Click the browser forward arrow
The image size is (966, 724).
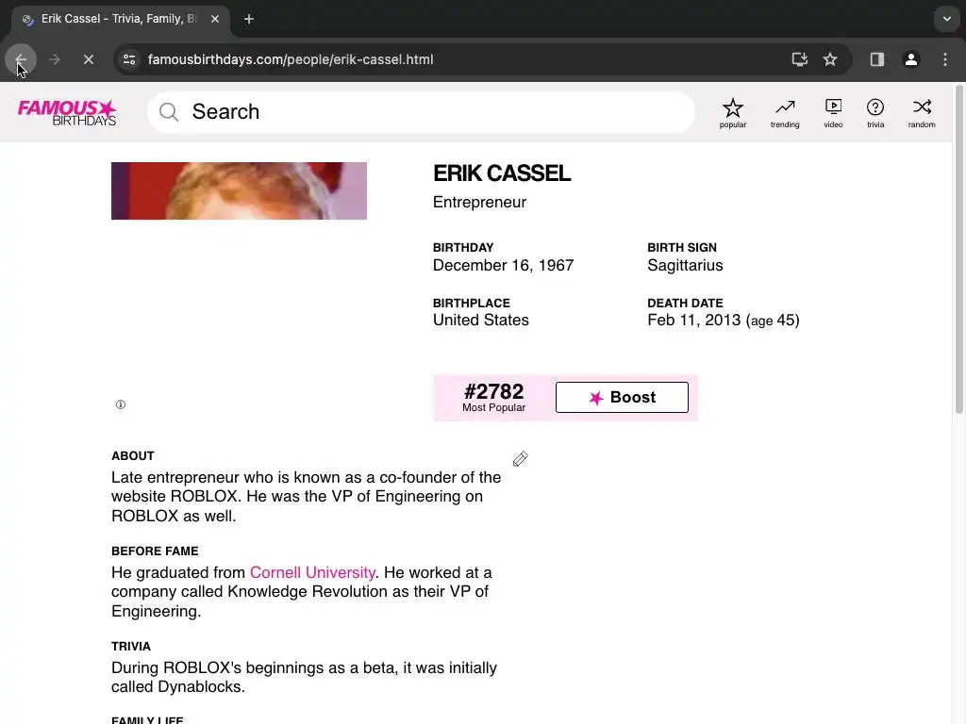[x=54, y=59]
